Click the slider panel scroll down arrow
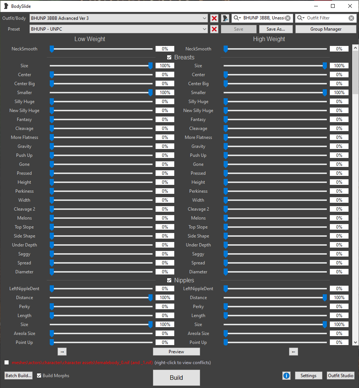The width and height of the screenshot is (359, 388). (x=355, y=342)
